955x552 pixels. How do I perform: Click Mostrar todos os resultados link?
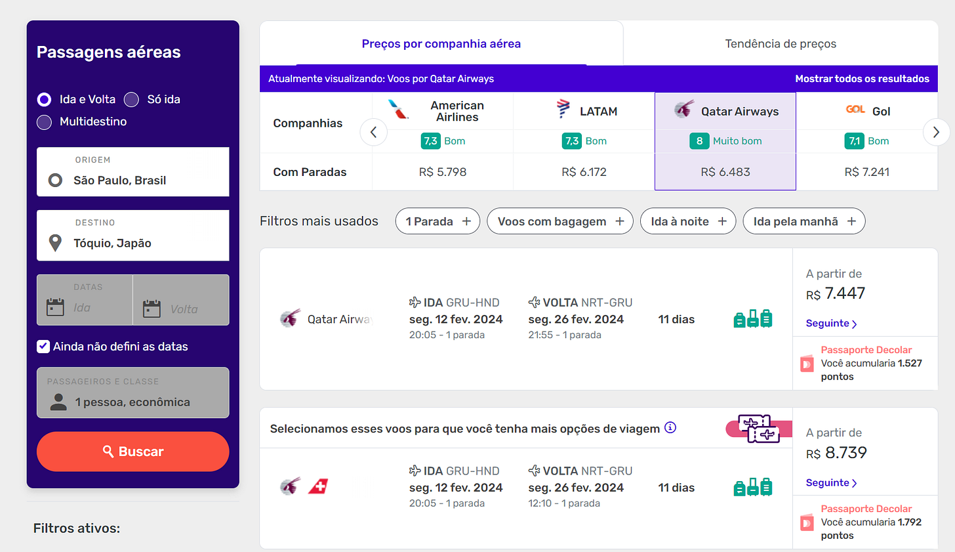point(862,79)
